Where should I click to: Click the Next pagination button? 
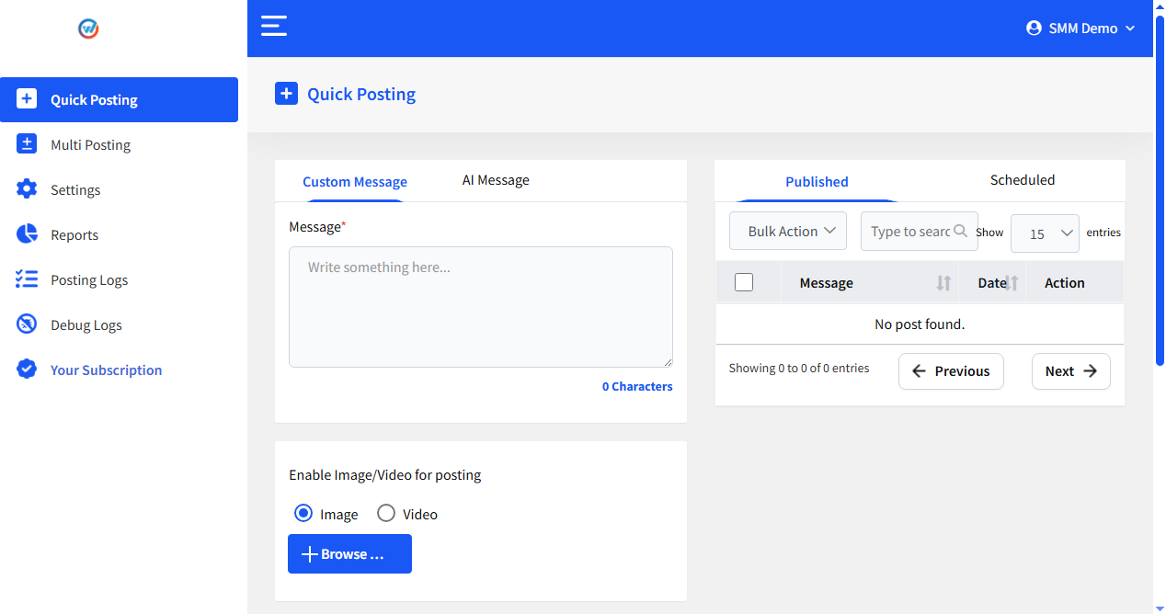(x=1071, y=371)
